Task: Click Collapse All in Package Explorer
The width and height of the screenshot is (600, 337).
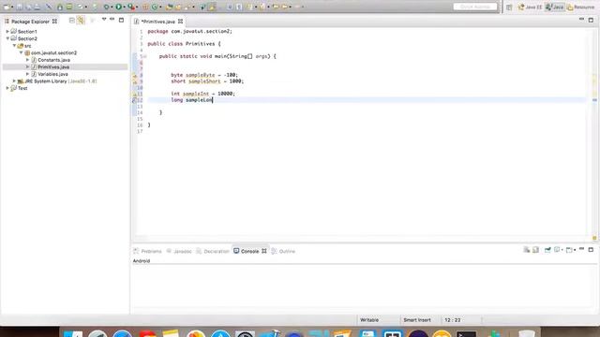Action: (x=71, y=21)
